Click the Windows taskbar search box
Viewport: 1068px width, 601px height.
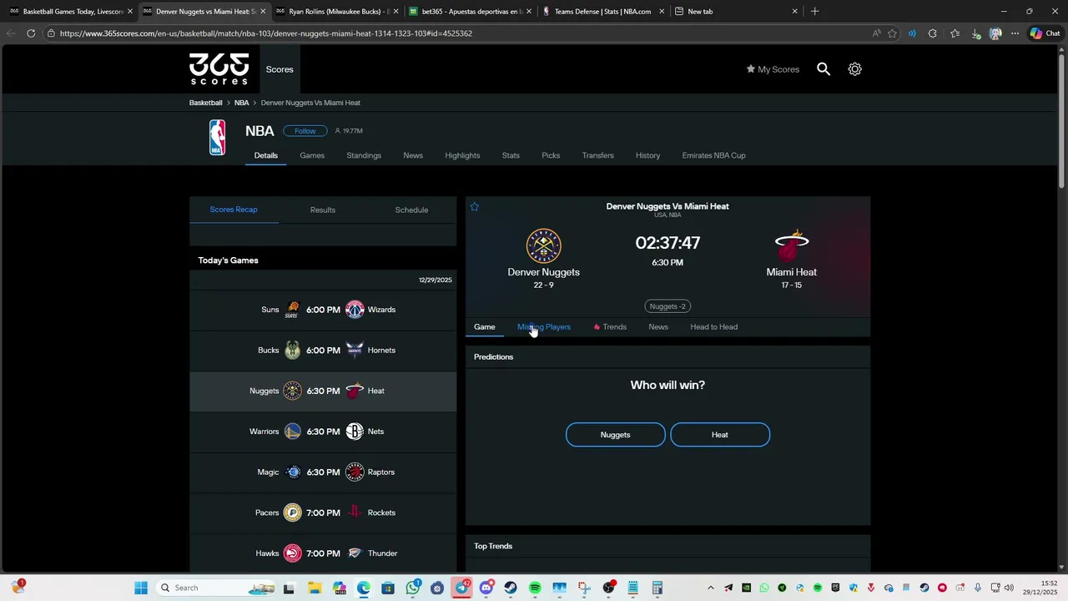215,588
